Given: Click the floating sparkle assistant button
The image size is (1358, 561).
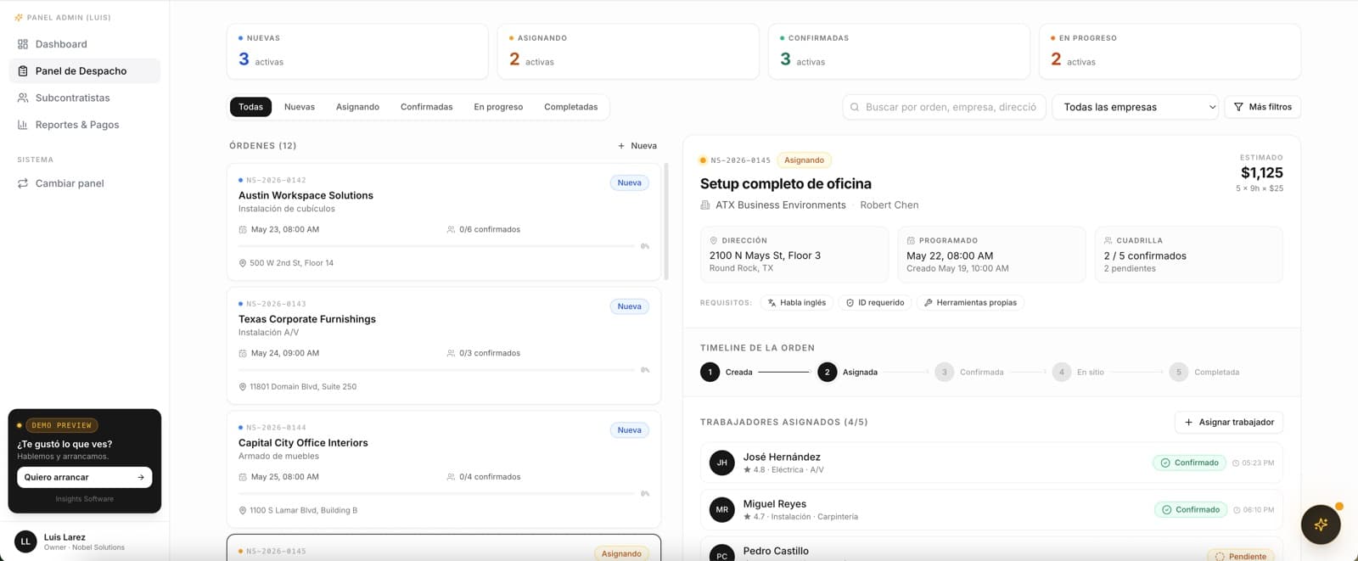Looking at the screenshot, I should 1321,525.
